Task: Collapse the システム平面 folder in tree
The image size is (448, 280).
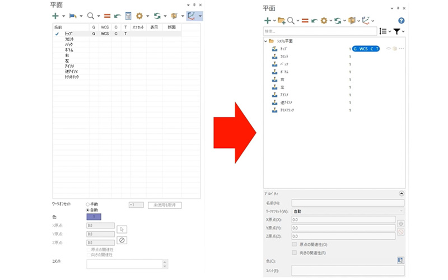Action: click(x=265, y=41)
